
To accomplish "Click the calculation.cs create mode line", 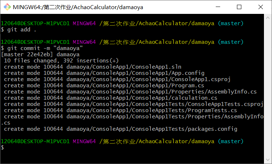I will pyautogui.click(x=111, y=98).
